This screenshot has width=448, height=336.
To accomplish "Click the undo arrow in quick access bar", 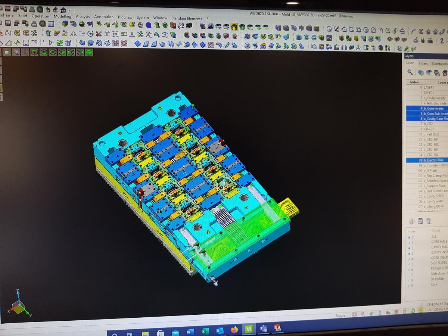I will click(x=48, y=9).
